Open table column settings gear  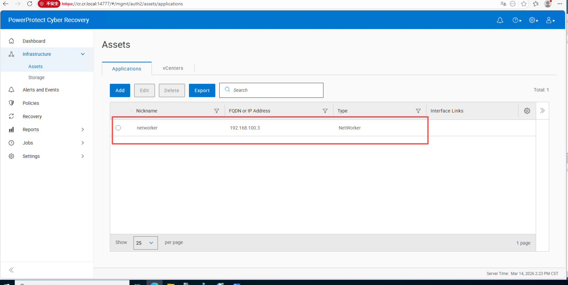click(x=527, y=111)
